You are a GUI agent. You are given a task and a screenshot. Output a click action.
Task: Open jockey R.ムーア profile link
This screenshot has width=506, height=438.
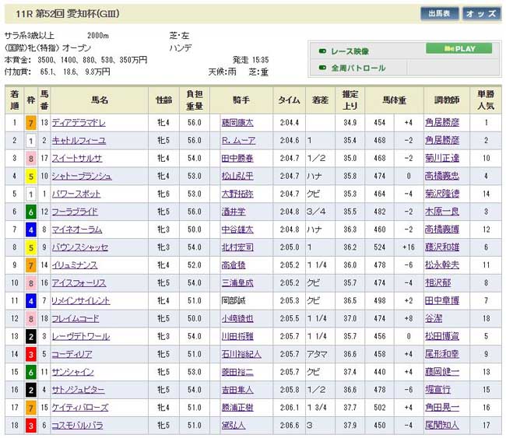tap(237, 141)
